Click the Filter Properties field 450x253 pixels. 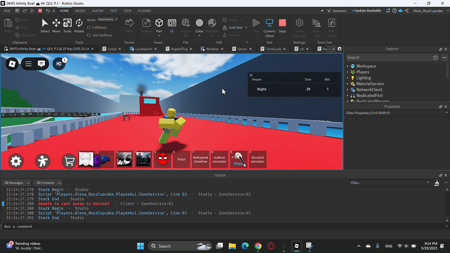click(x=396, y=113)
